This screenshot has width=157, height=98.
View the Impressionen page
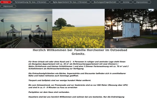(142, 2)
